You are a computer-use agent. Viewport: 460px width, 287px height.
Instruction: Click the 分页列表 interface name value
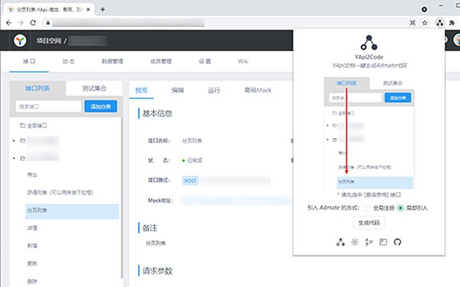click(192, 141)
